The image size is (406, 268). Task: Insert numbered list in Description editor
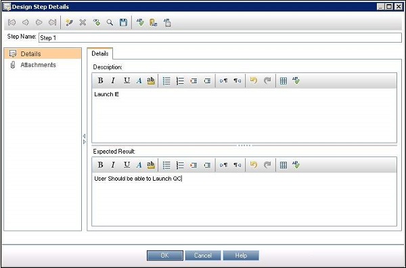pos(180,81)
